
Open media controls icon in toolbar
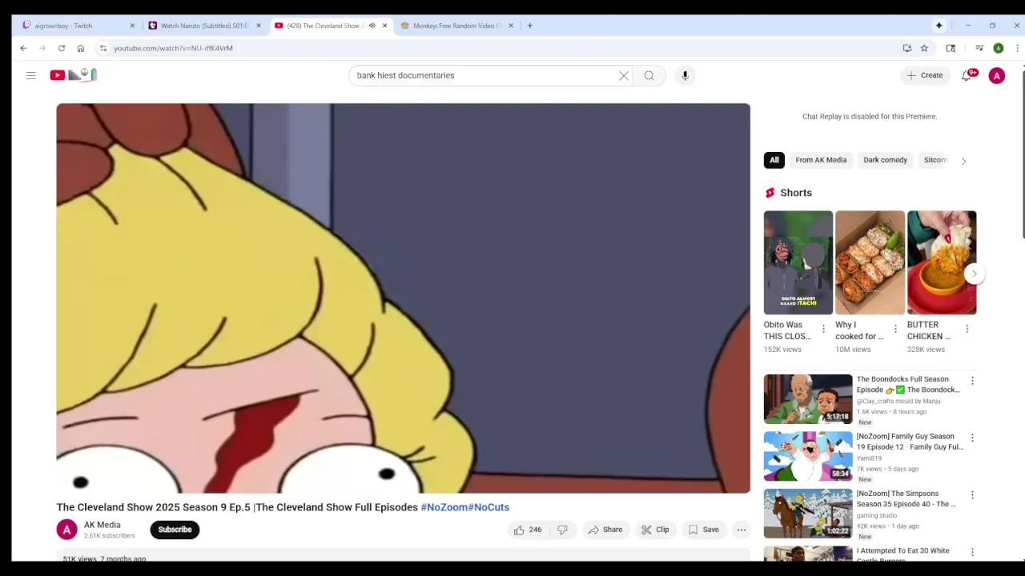[x=979, y=48]
